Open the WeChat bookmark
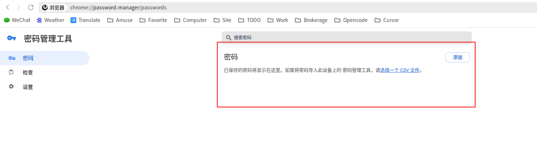 (x=17, y=20)
